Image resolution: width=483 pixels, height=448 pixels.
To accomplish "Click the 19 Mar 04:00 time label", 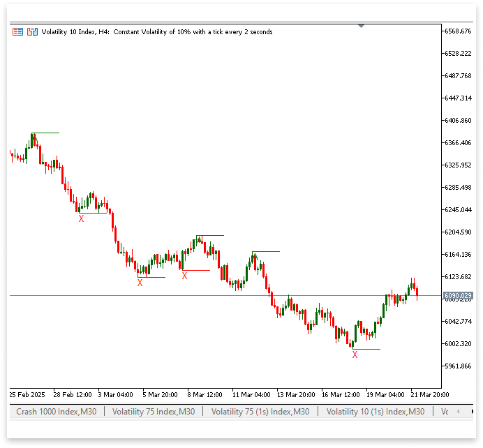I will [385, 395].
